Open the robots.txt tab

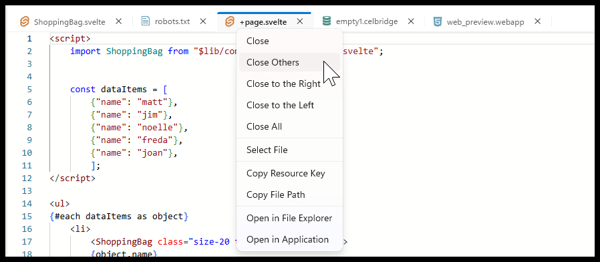coord(172,21)
